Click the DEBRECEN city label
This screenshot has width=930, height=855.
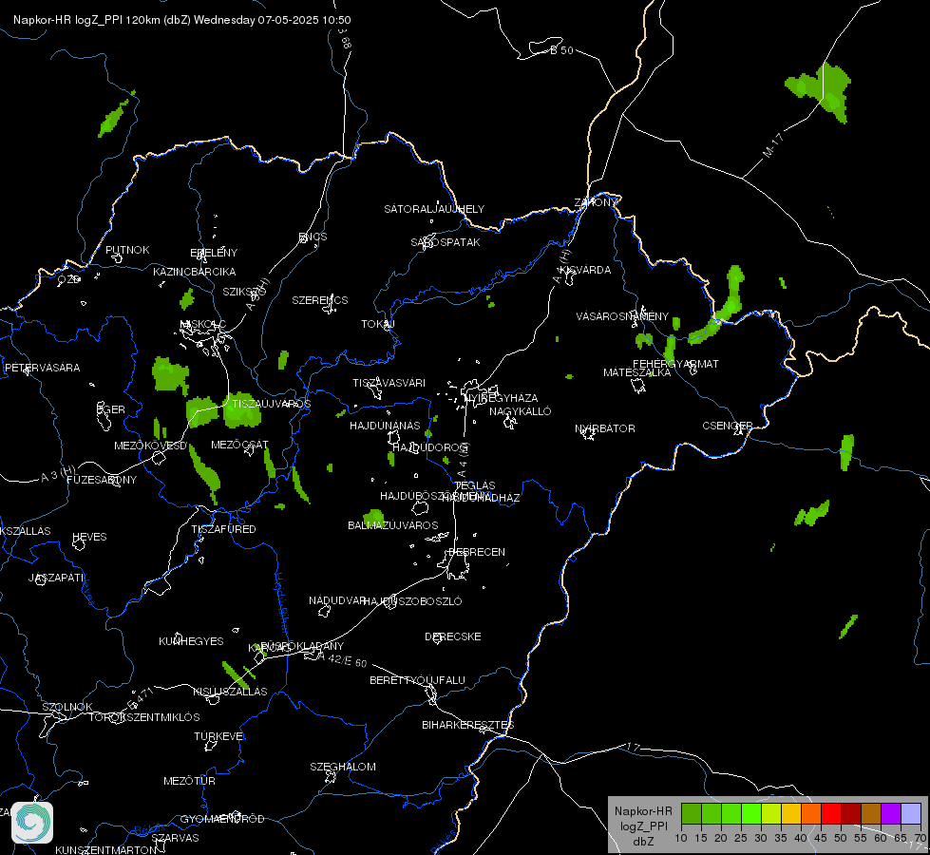pyautogui.click(x=477, y=552)
